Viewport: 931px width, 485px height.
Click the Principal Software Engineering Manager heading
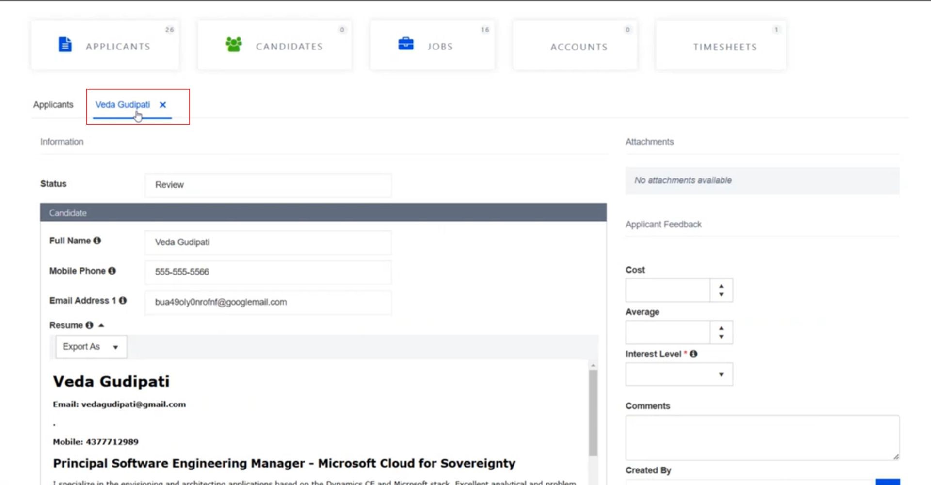point(284,463)
